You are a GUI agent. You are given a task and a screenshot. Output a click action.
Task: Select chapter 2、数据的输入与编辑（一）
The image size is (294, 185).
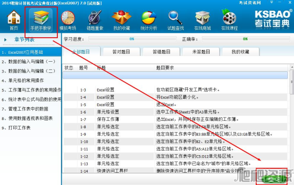30,62
